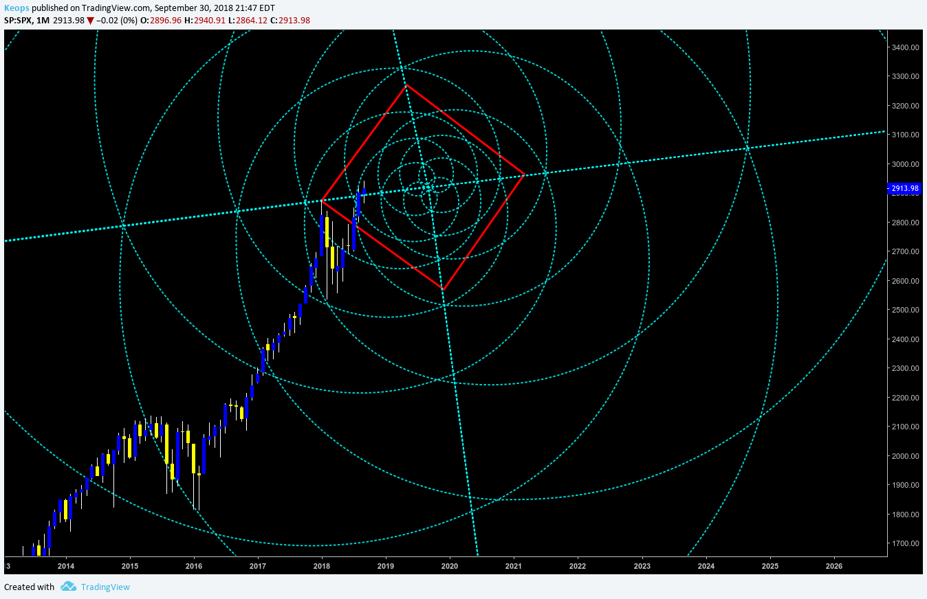Click the 3200.00 price axis label

[906, 106]
